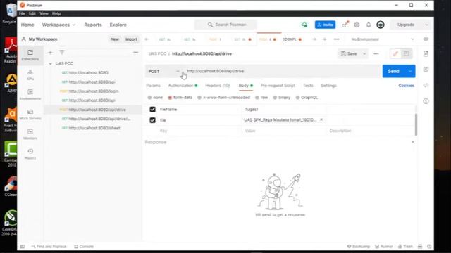This screenshot has height=253, width=451.
Task: Toggle the file row checkbox
Action: [x=152, y=120]
